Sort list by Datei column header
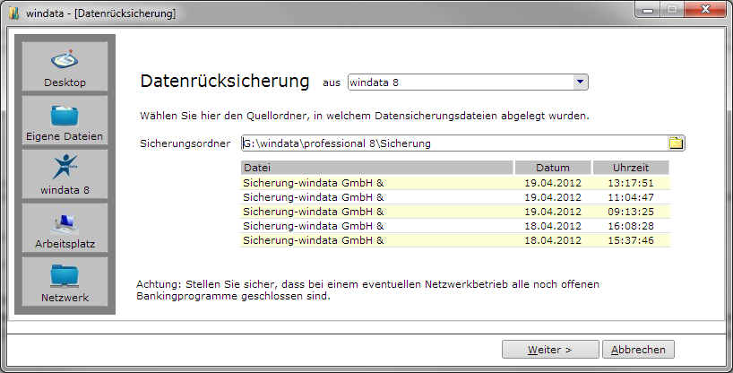Viewport: 733px width, 373px height. click(x=376, y=168)
